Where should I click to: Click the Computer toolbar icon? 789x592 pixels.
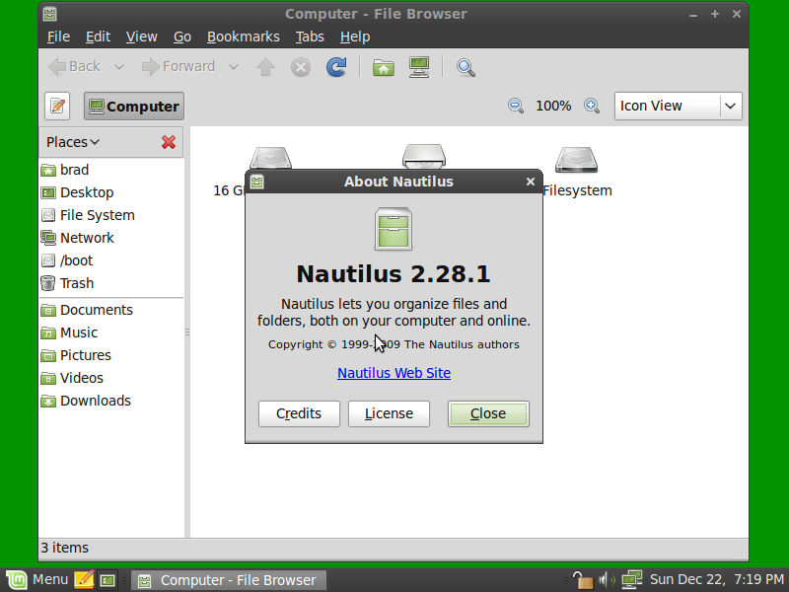click(418, 67)
